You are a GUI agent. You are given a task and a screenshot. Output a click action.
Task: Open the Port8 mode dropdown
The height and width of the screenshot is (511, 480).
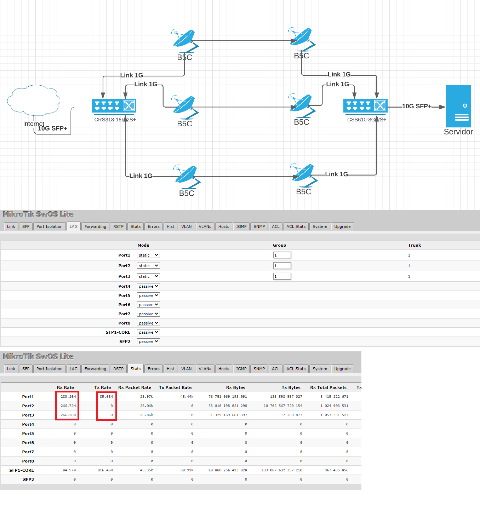pyautogui.click(x=148, y=323)
